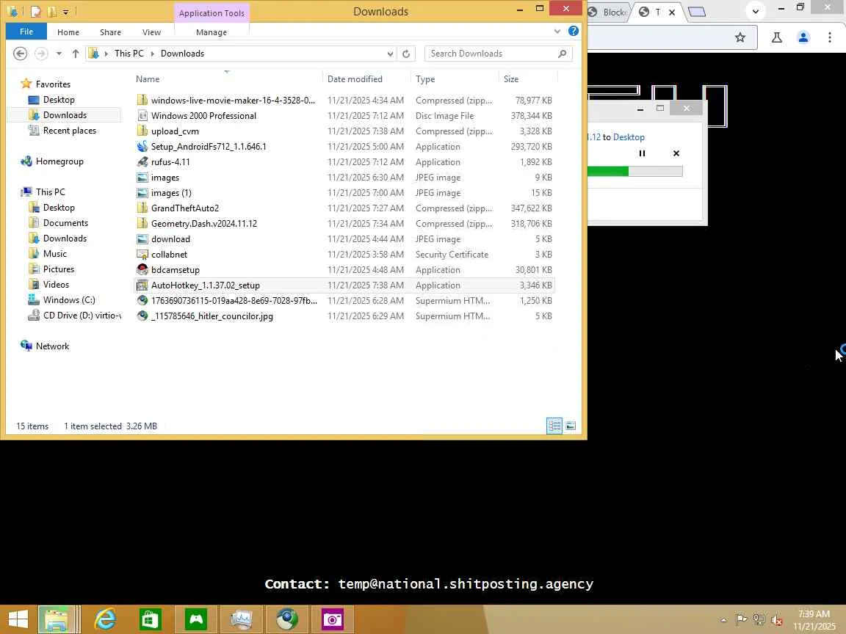The height and width of the screenshot is (634, 846).
Task: Open Desktop under Favorites
Action: coord(59,100)
